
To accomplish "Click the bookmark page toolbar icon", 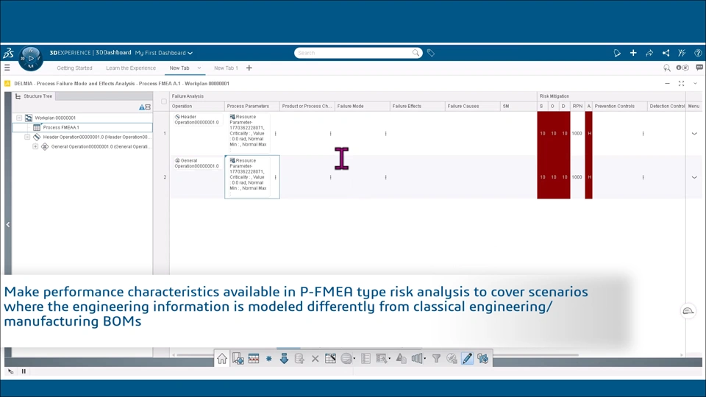I will (238, 359).
